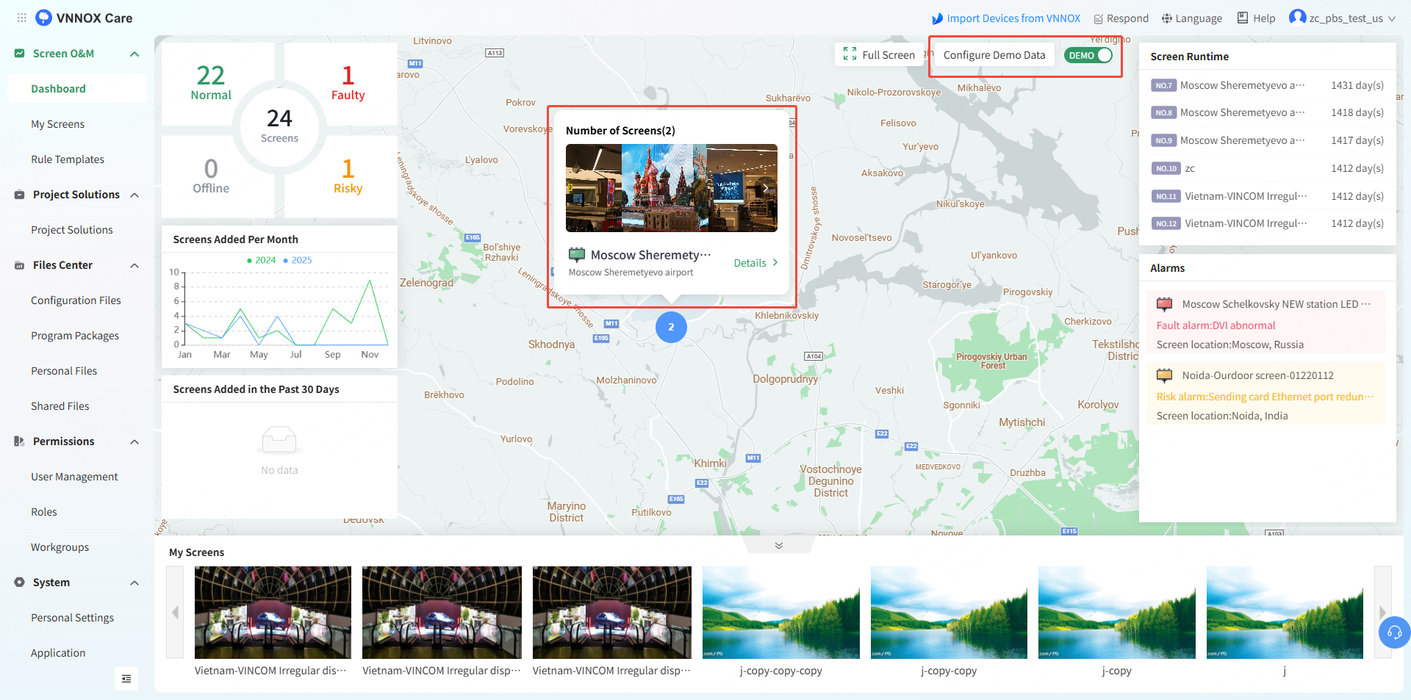This screenshot has width=1411, height=700.
Task: Click the 0 Offline screens counter
Action: point(211,176)
